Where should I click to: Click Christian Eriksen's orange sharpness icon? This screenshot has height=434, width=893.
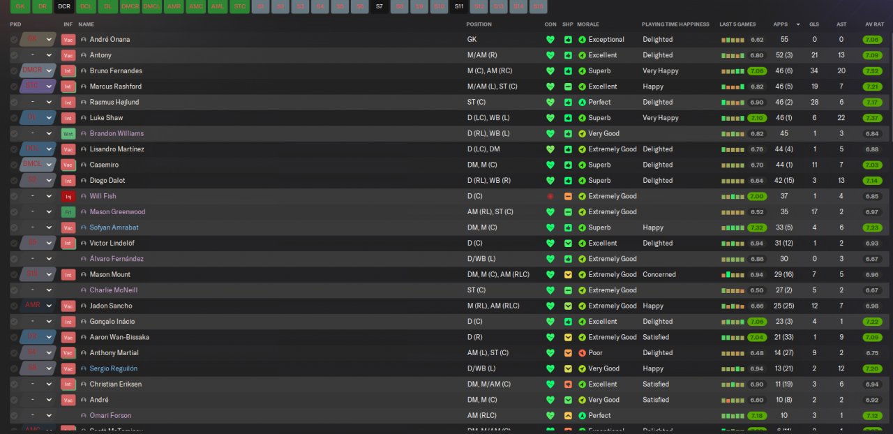click(568, 384)
